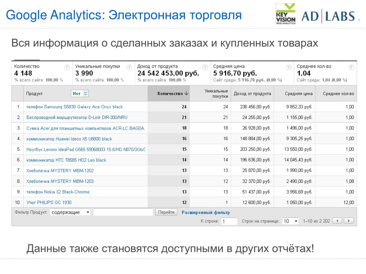This screenshot has height=274, width=366.
Task: Open rows per page dropdown showing 10
Action: coord(291,221)
